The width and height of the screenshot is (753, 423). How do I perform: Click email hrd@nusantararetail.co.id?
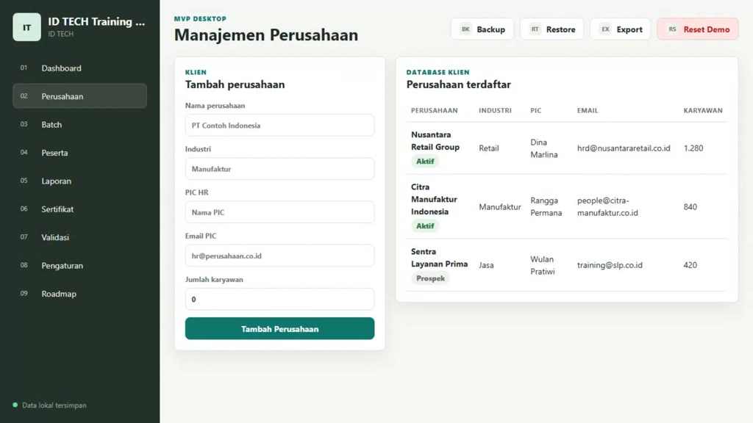(624, 148)
